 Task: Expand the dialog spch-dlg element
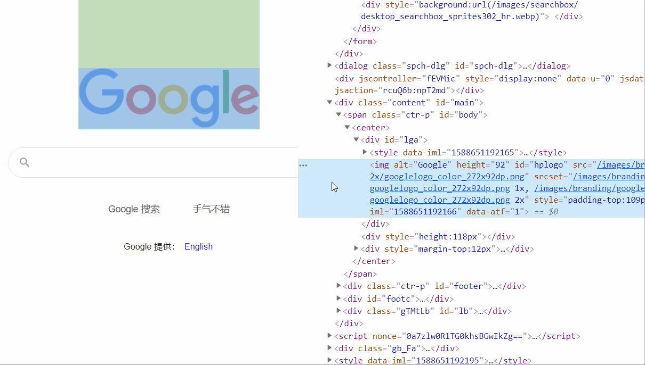[x=329, y=65]
